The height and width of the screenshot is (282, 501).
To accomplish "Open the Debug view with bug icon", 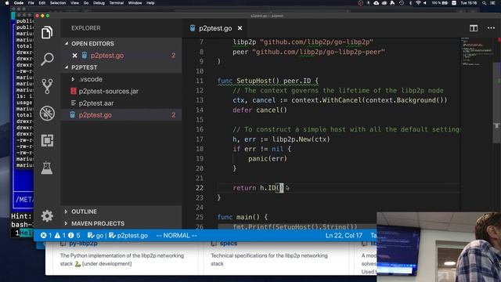I will point(47,113).
